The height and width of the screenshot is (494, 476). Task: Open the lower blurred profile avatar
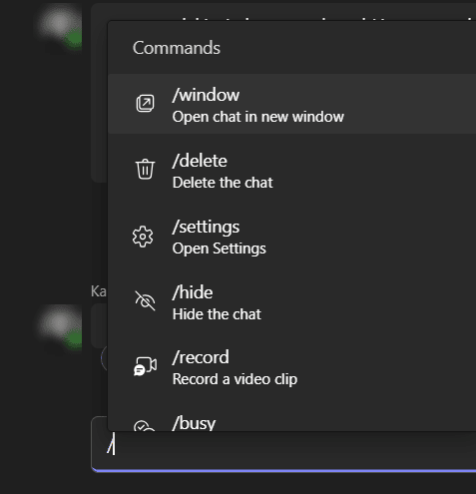(x=61, y=328)
